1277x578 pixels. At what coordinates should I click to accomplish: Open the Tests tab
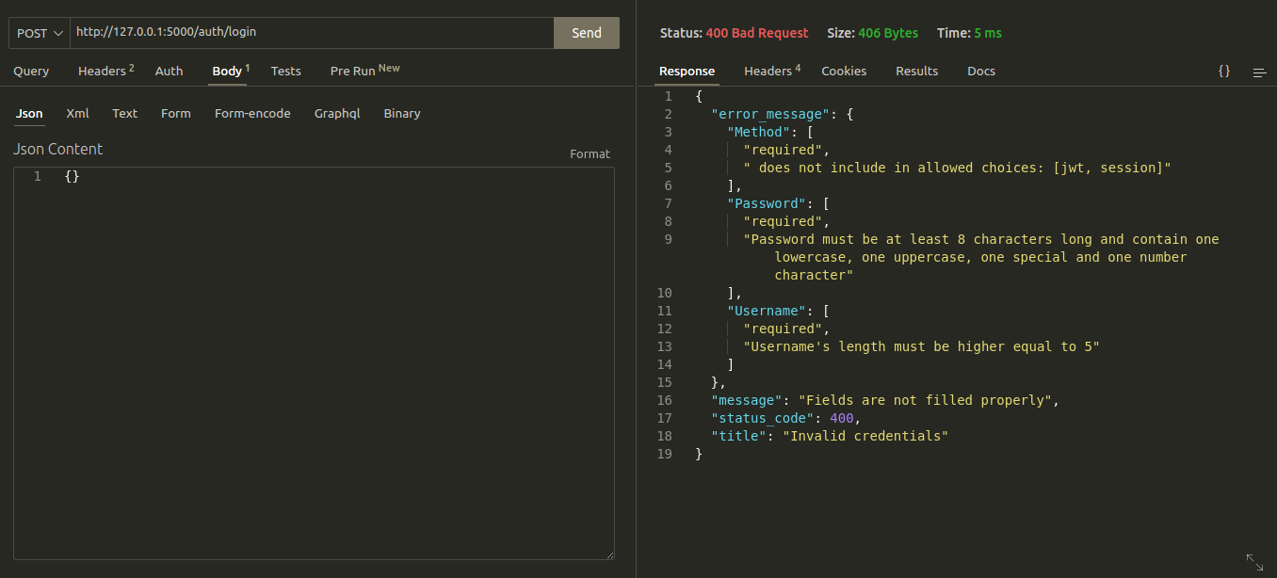(x=286, y=72)
